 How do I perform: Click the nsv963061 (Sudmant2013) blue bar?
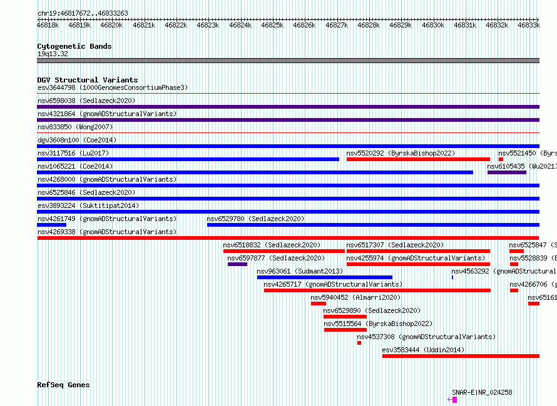point(325,277)
